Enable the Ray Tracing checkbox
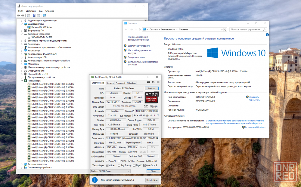This screenshot has width=301, height=187. (119, 165)
